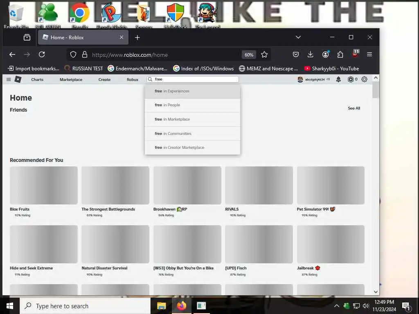The image size is (419, 314).
Task: Click the red extension badge showing 11
Action: point(355,54)
